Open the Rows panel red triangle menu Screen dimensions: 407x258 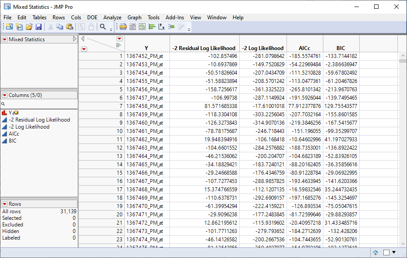5,204
